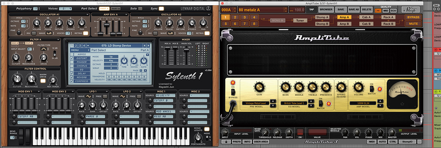This screenshot has width=441, height=148.
Task: Click the AmpliTube Tap tempo button
Action: pyautogui.click(x=312, y=9)
